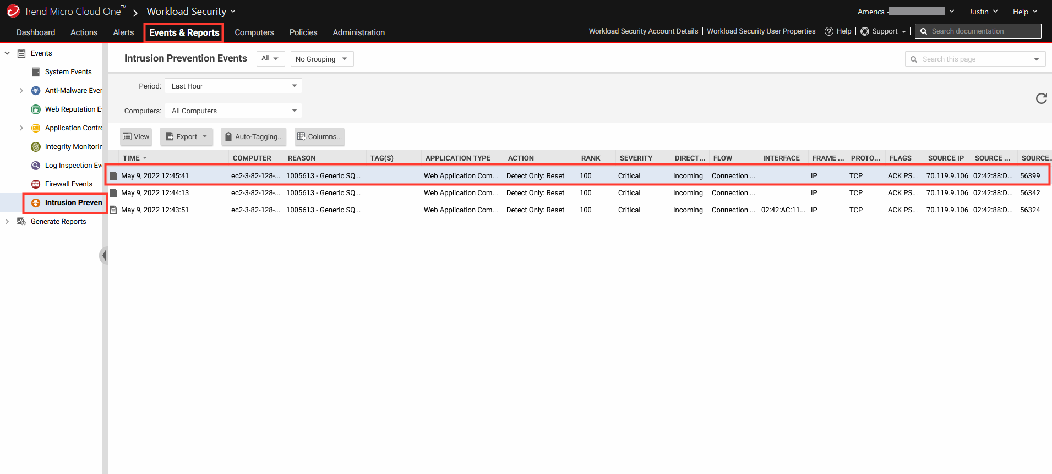The width and height of the screenshot is (1052, 474).
Task: Open the Computers All Computers dropdown
Action: (233, 111)
